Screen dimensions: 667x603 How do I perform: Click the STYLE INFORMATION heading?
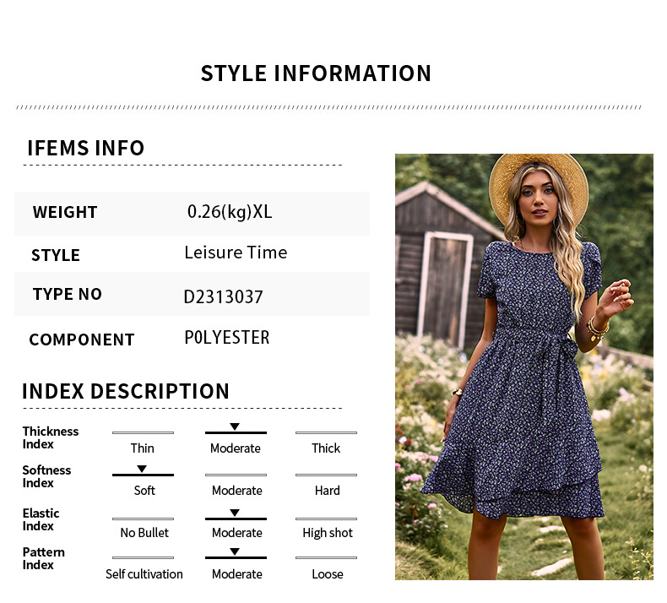pyautogui.click(x=316, y=73)
